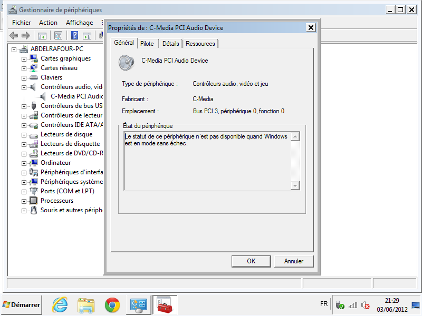422x316 pixels.
Task: Open the Fichier menu
Action: pos(21,23)
